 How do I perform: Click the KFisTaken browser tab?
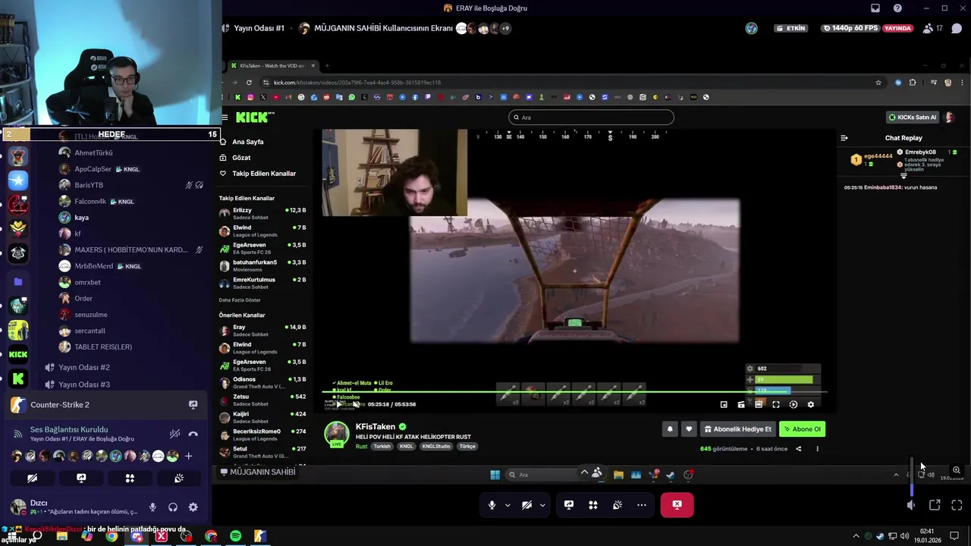pos(272,65)
